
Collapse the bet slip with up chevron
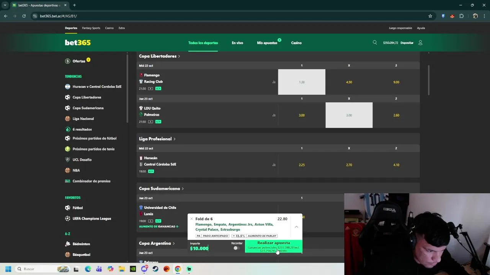tap(296, 227)
